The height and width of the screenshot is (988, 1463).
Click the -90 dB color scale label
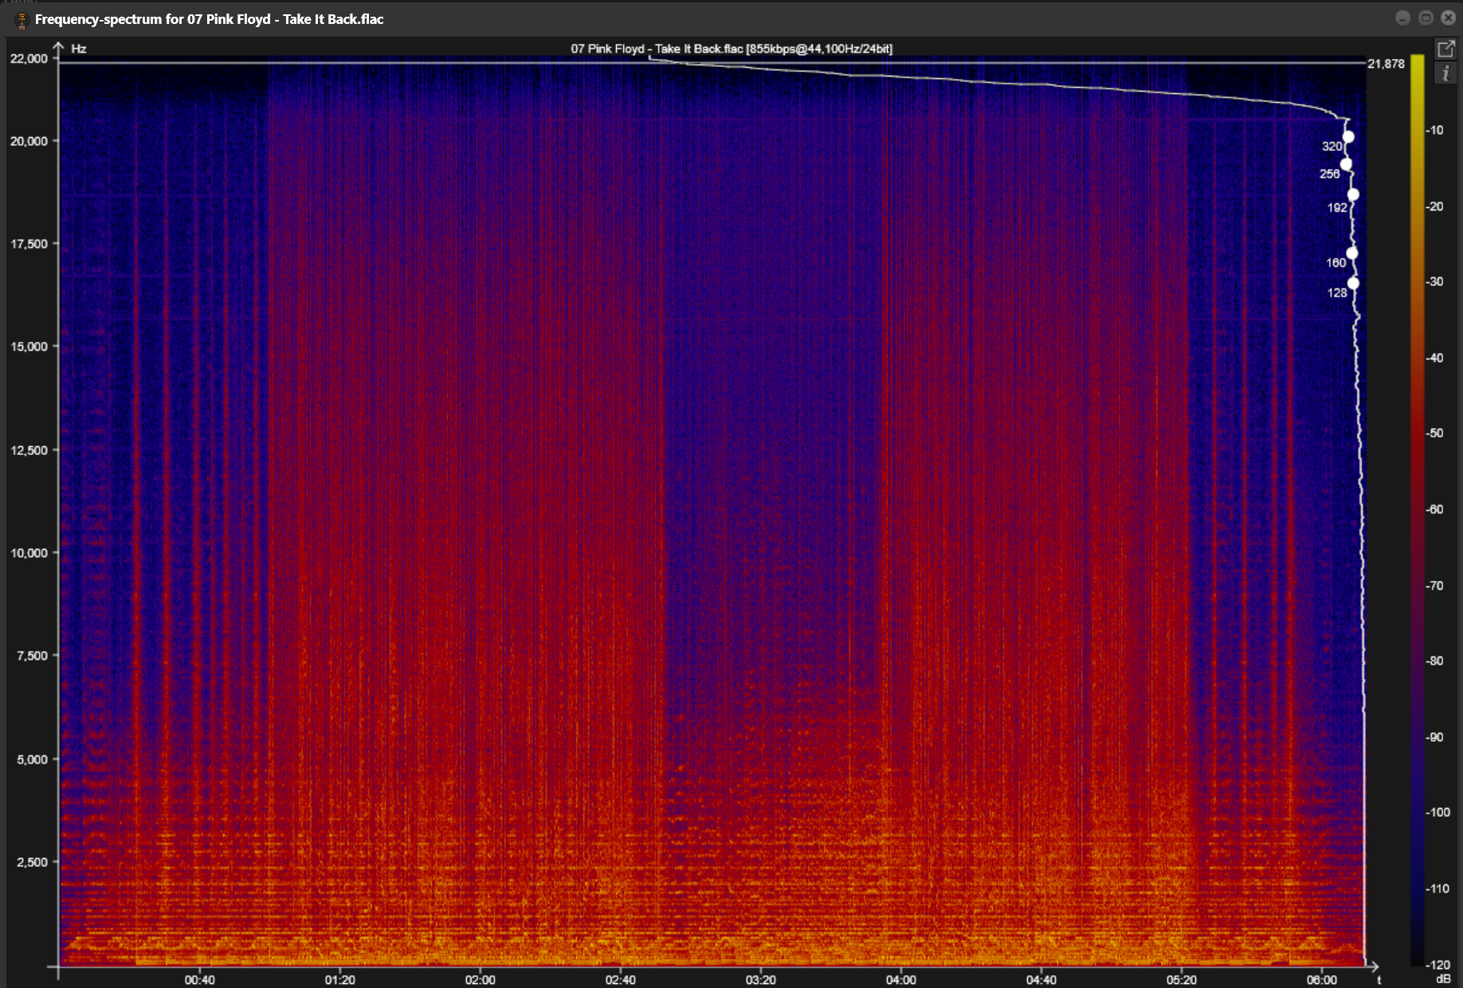tap(1434, 737)
